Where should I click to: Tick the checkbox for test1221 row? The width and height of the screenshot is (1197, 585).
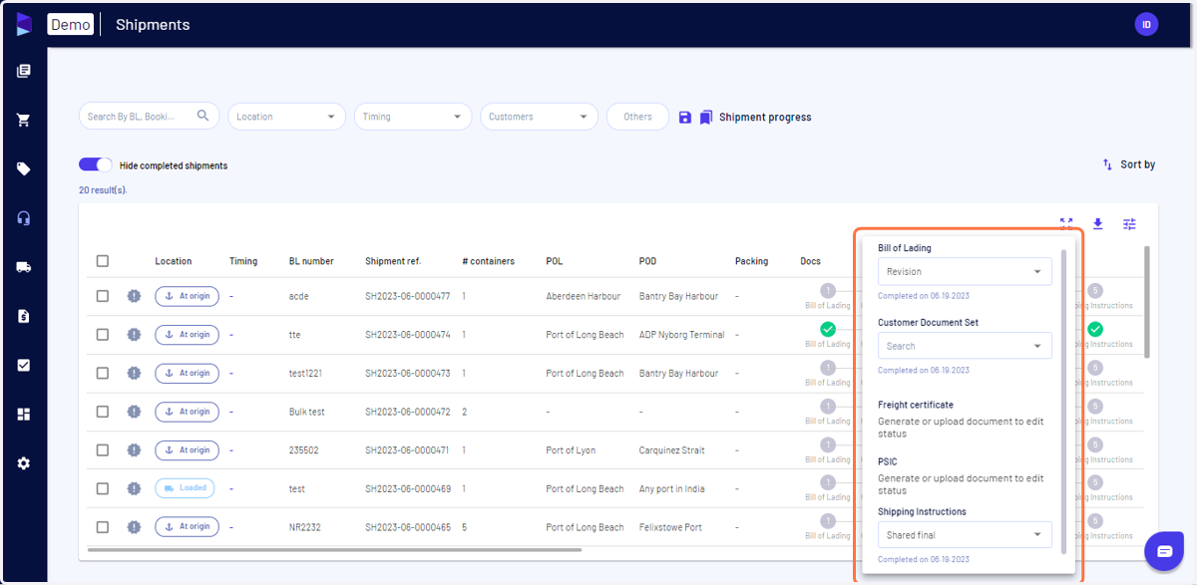click(x=103, y=373)
